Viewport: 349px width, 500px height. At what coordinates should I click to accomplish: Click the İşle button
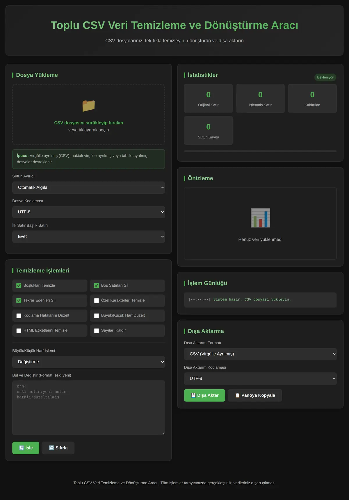pyautogui.click(x=26, y=448)
